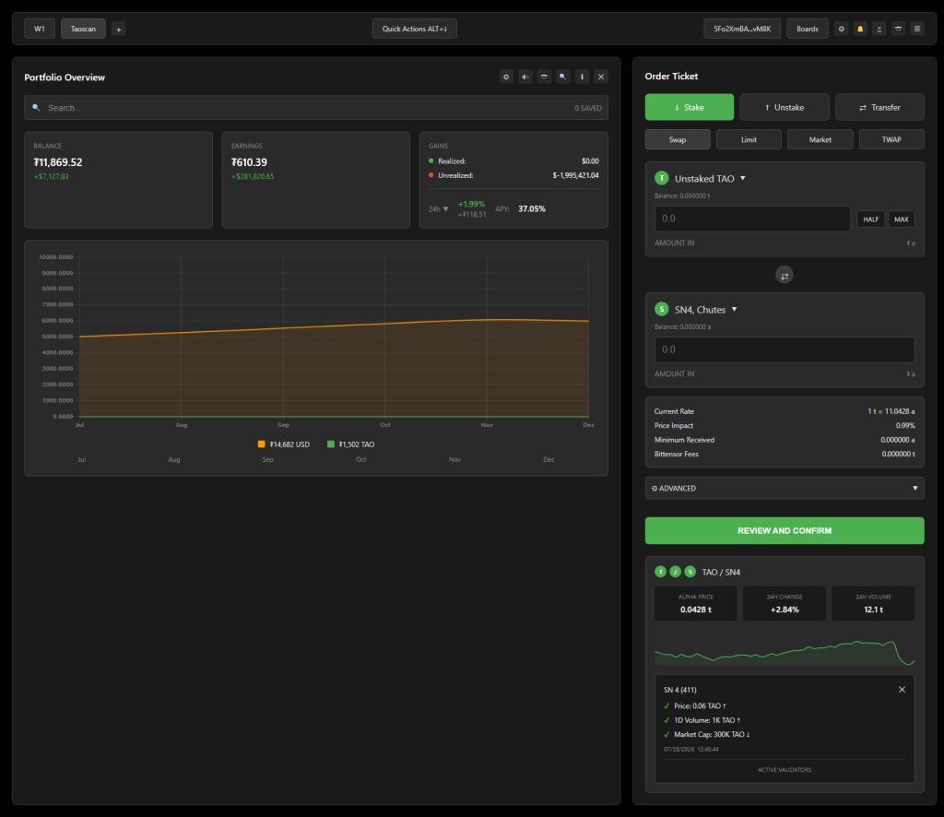Expand the ADVANCED options section
The width and height of the screenshot is (944, 817).
click(785, 489)
